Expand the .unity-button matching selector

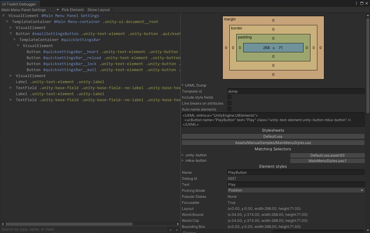(183, 155)
